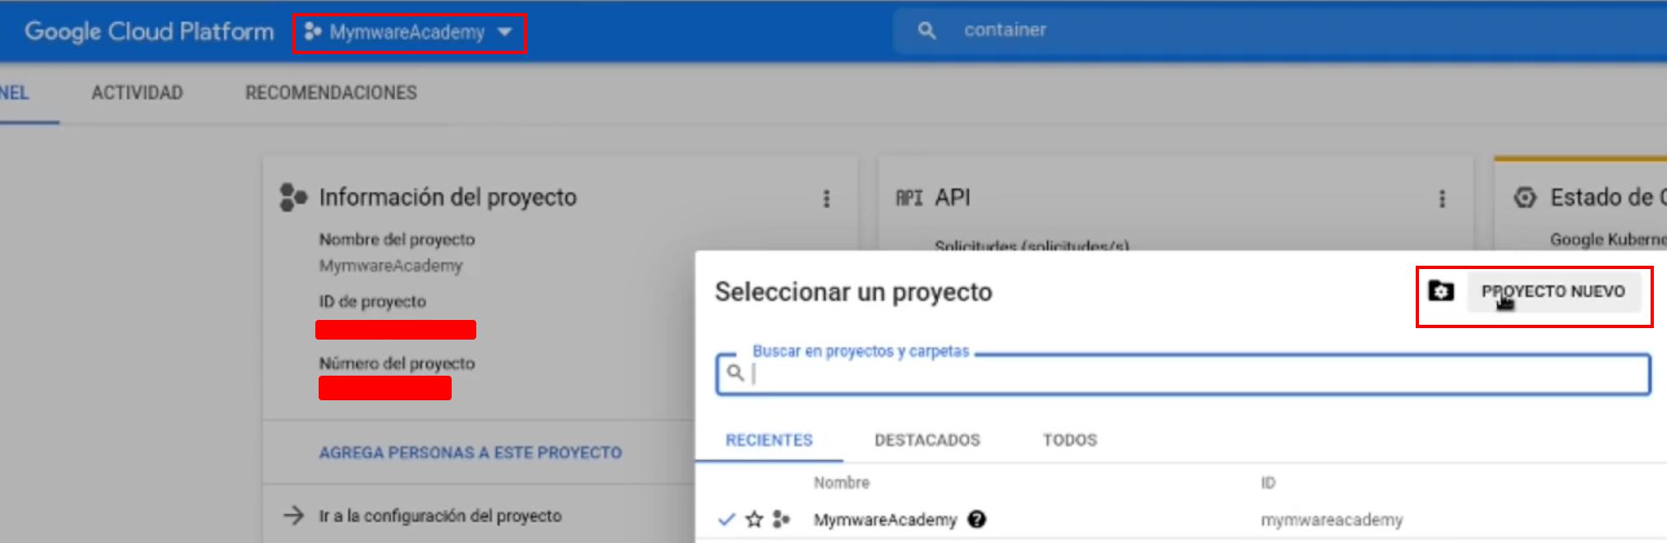Select the DESTACADOS tab in dialog
Viewport: 1667px width, 543px height.
coord(927,440)
